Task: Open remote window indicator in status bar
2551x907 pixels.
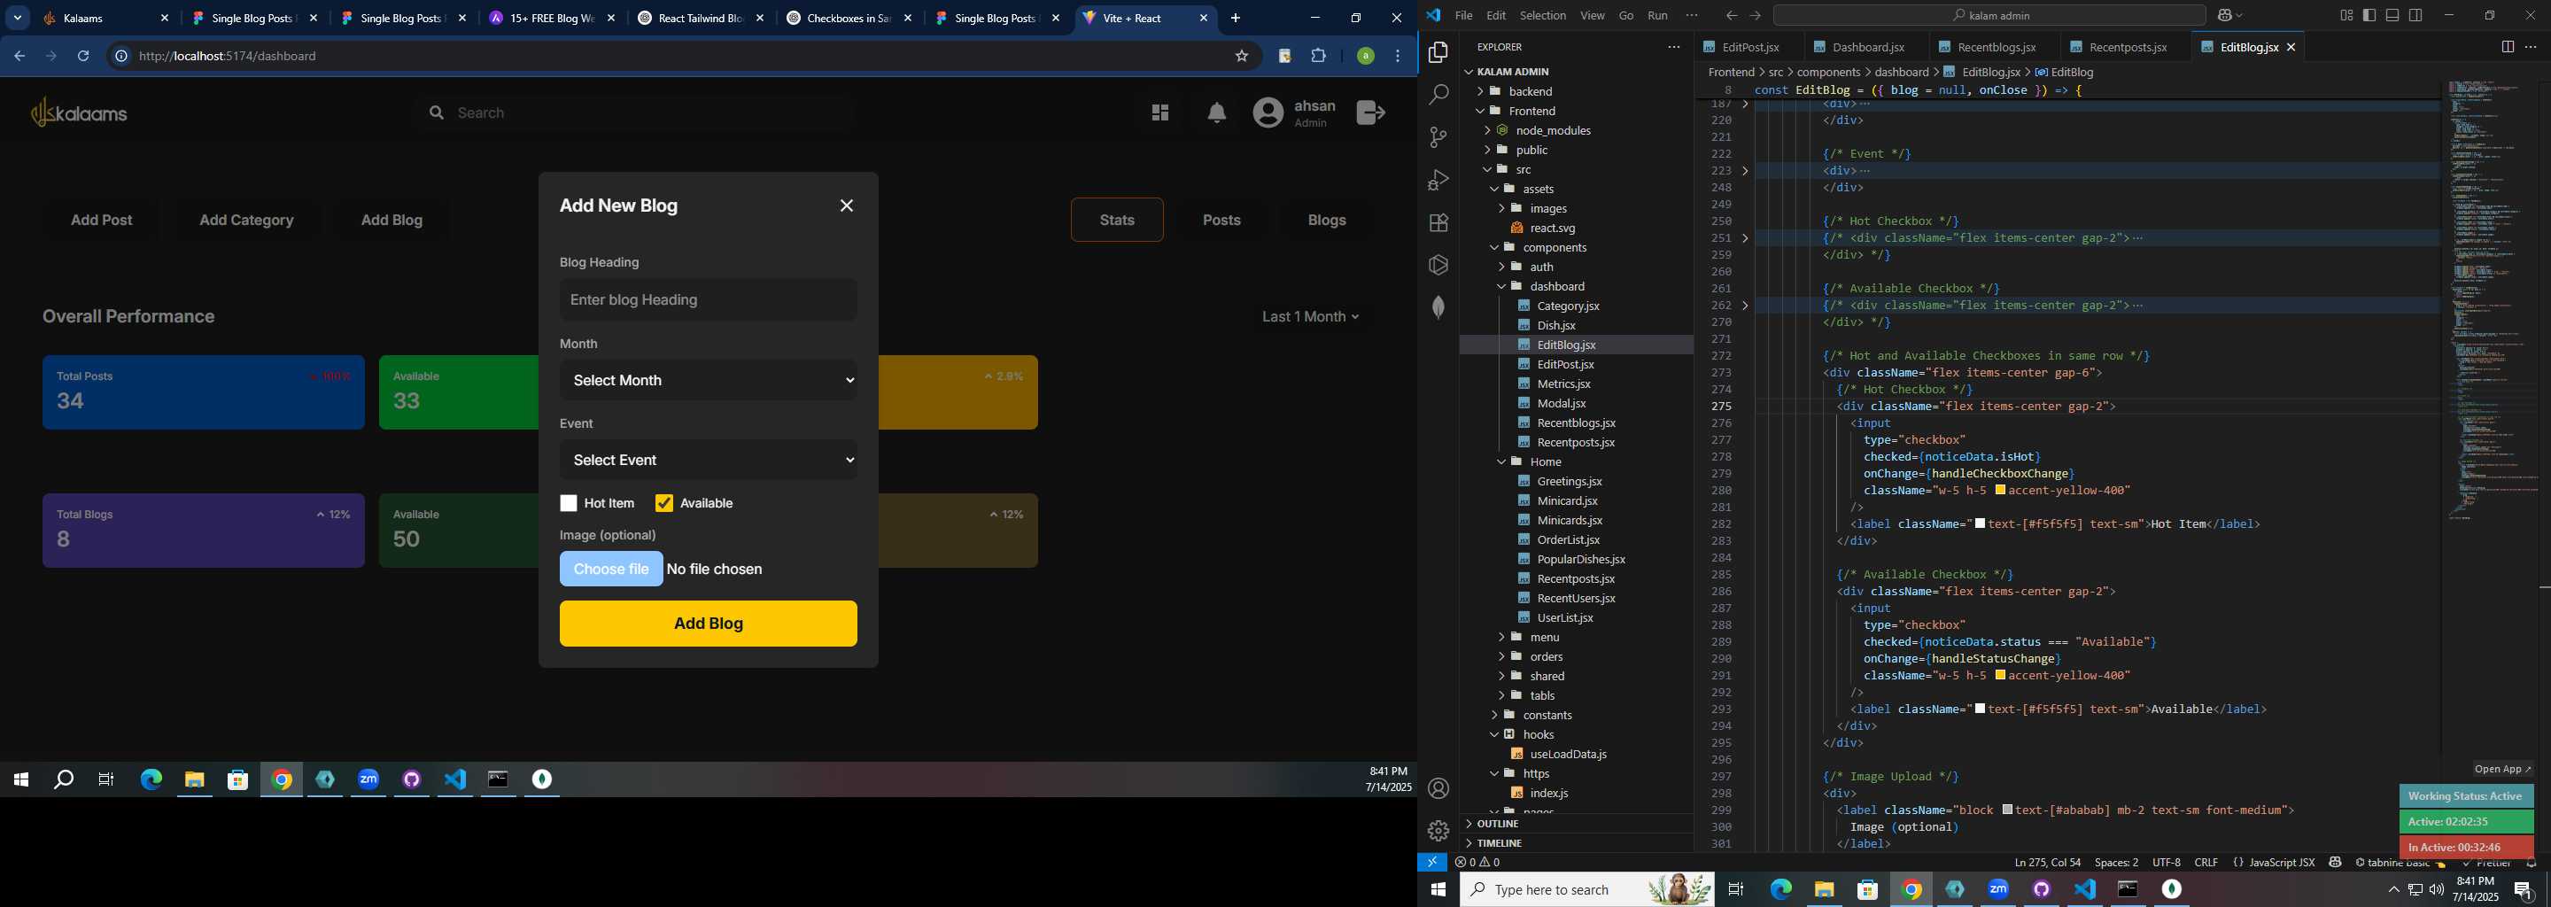Action: click(1432, 863)
